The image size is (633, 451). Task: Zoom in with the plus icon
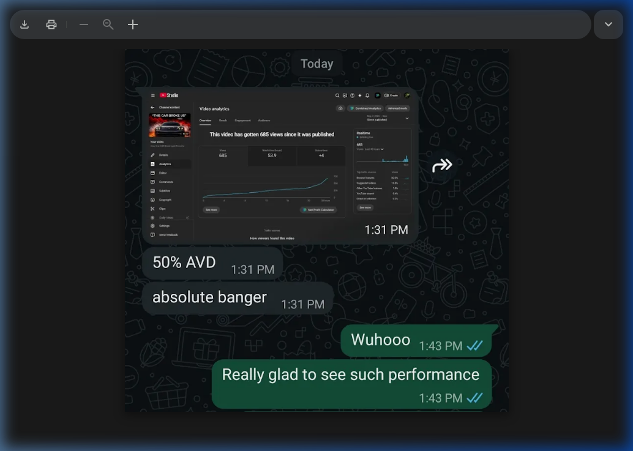click(x=132, y=24)
